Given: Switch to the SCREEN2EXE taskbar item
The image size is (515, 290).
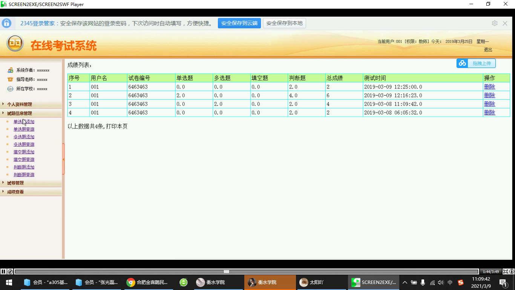Looking at the screenshot, I should [x=373, y=282].
